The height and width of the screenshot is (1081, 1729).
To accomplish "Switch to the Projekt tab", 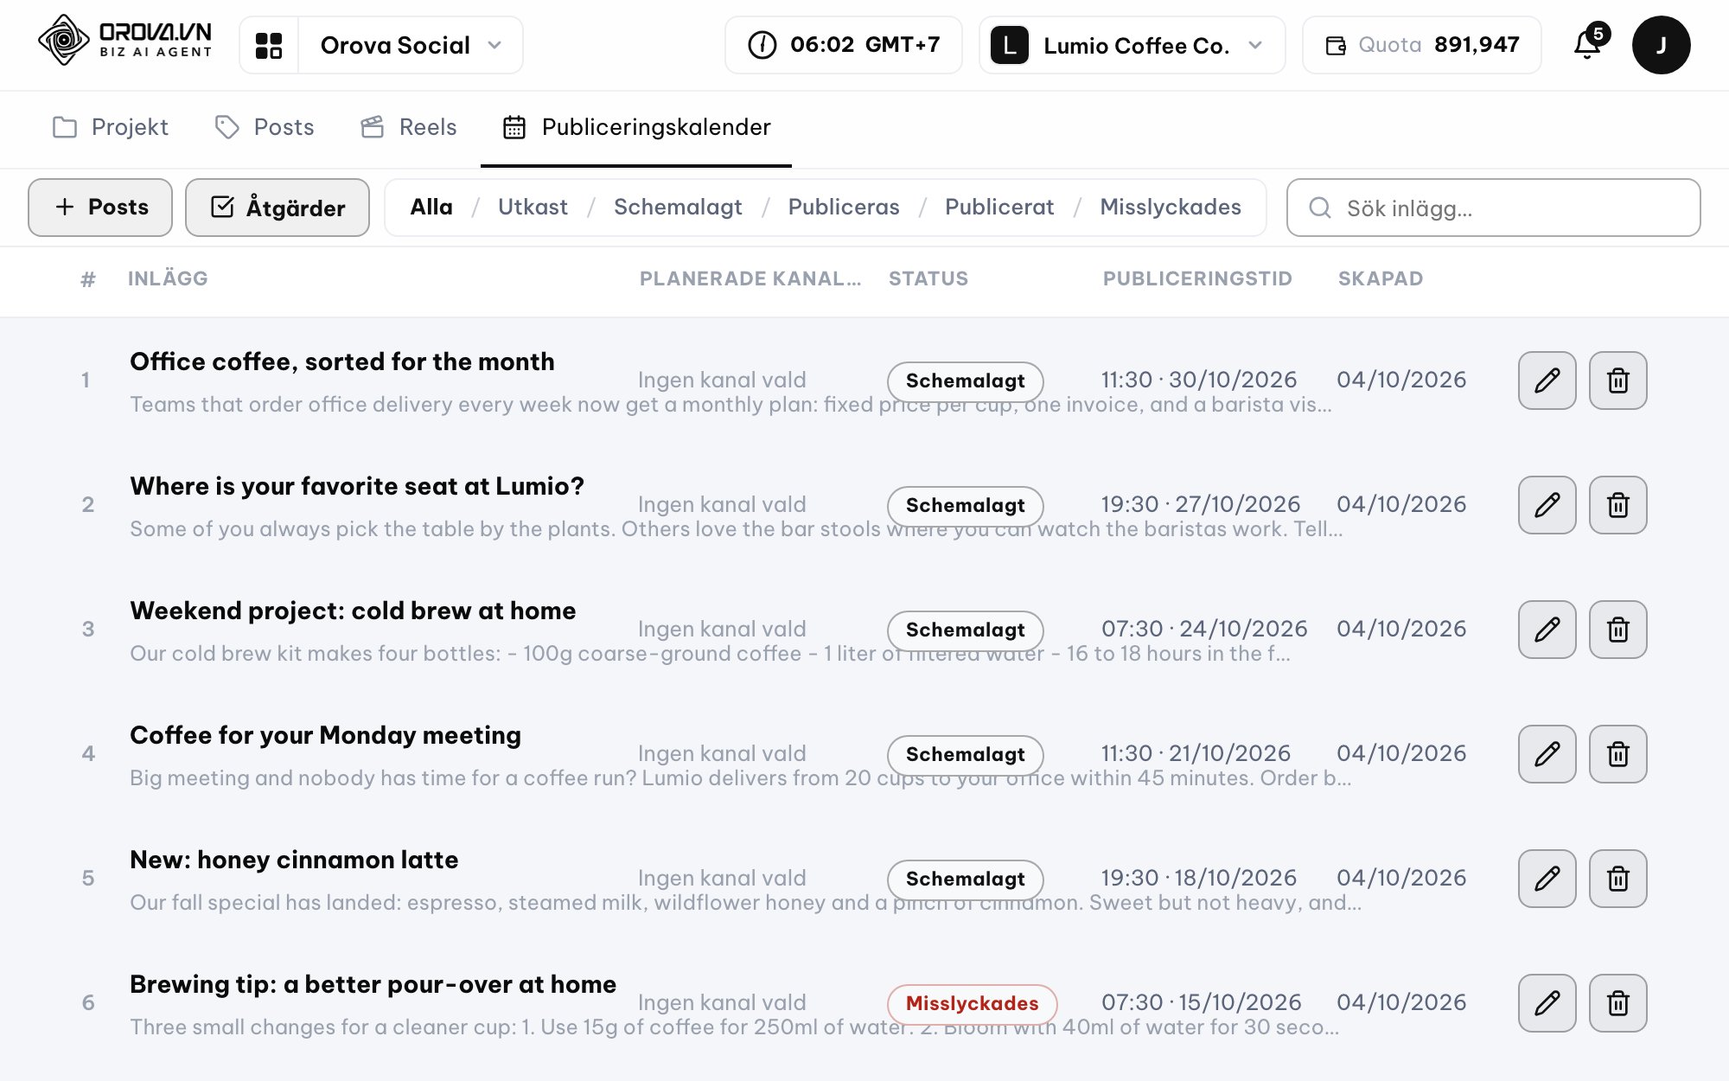I will 110,127.
